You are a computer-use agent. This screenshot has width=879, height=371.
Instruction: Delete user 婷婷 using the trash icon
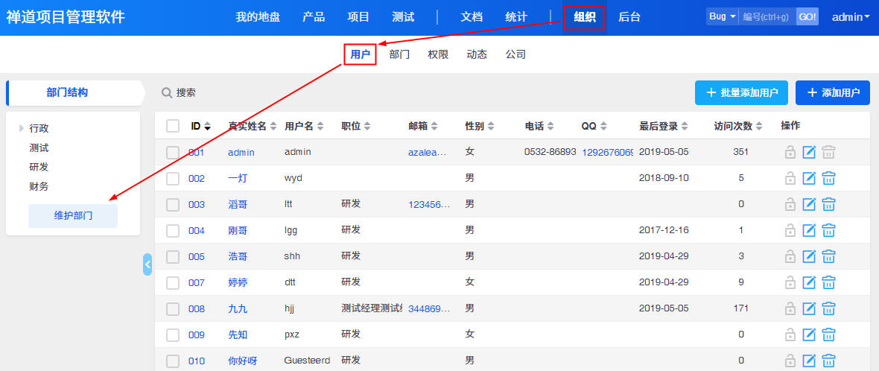click(x=828, y=282)
